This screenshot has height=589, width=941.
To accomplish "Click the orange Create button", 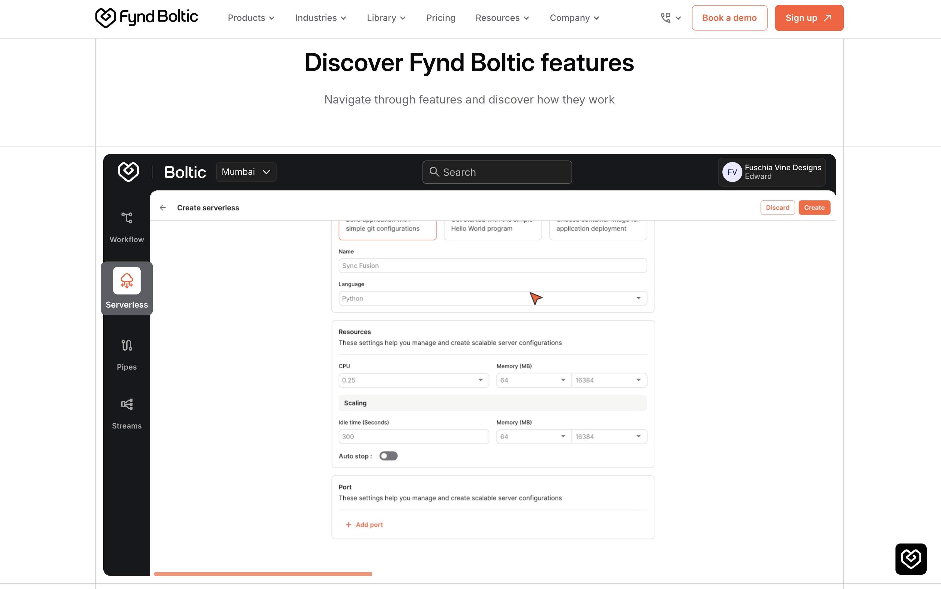I will click(x=814, y=208).
